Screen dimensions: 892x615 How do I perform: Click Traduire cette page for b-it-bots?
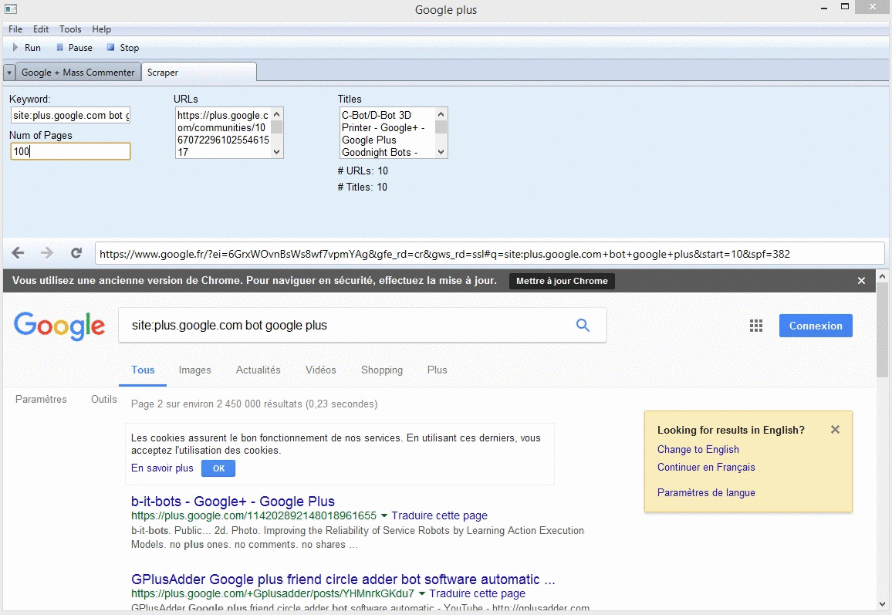click(x=439, y=515)
